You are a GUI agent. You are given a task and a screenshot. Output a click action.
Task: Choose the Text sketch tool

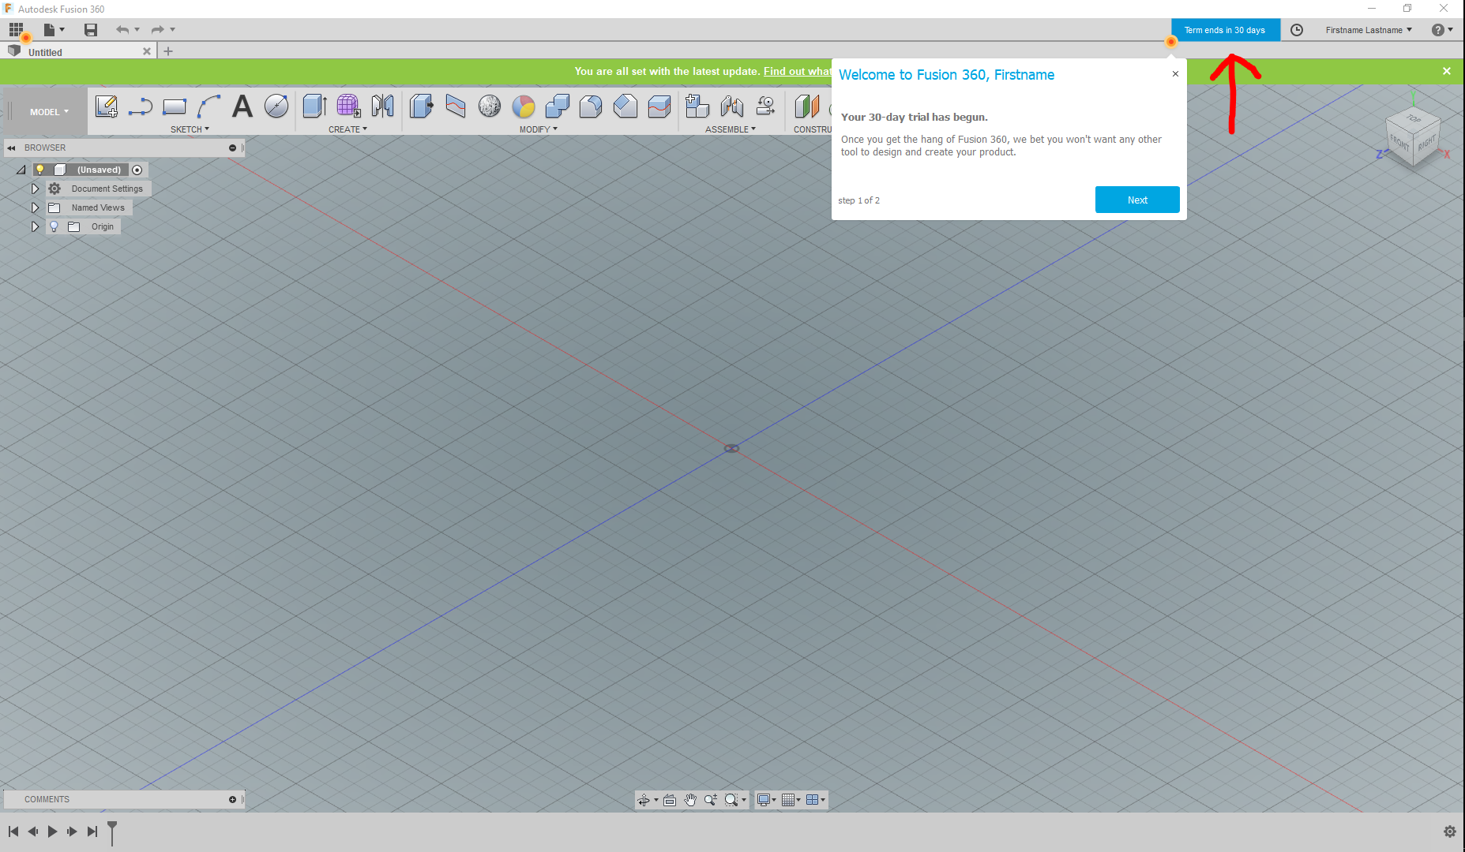pos(242,106)
